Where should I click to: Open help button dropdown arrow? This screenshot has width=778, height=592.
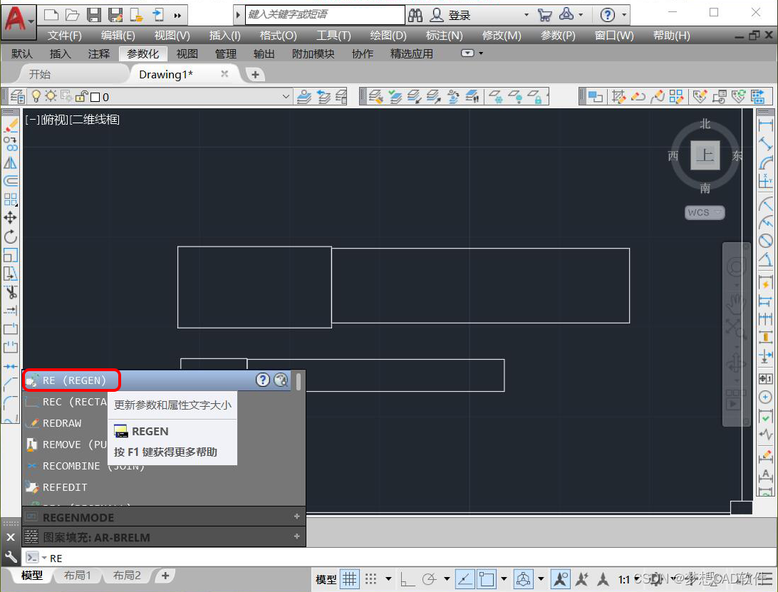(x=624, y=15)
